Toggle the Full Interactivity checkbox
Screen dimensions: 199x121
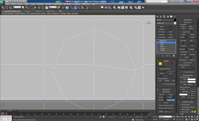183,72
